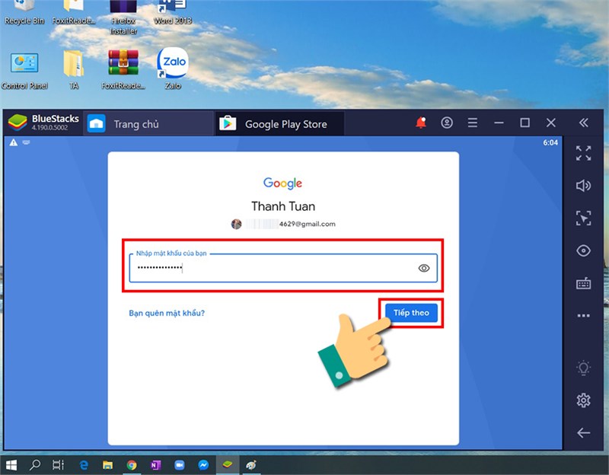Click the password input field

[x=283, y=268]
